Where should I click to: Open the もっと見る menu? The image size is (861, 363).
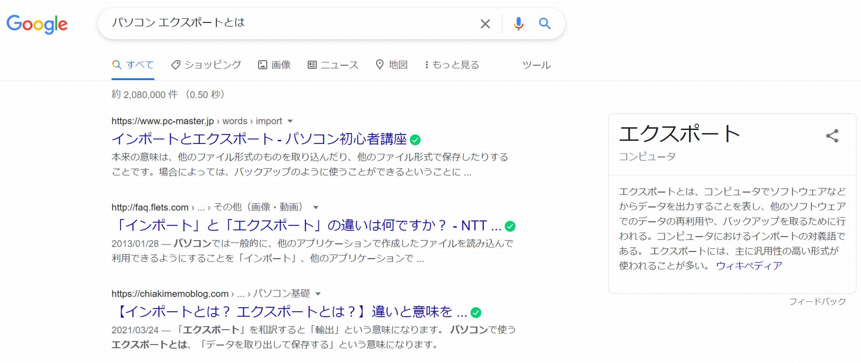(x=452, y=65)
